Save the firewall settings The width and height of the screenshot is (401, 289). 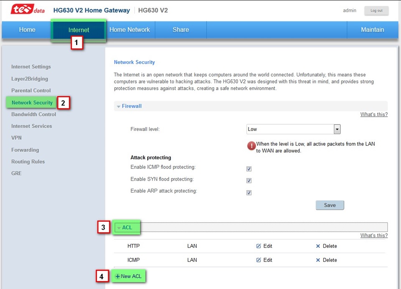330,205
